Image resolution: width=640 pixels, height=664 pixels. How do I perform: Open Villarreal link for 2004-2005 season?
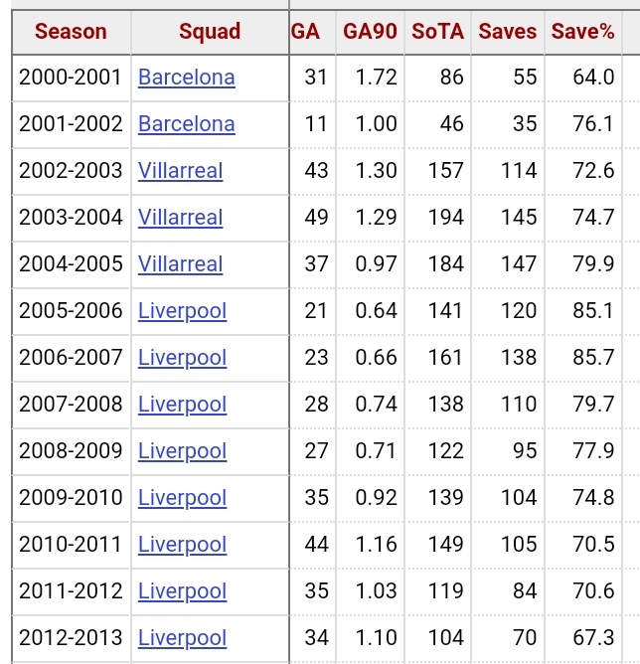coord(180,263)
